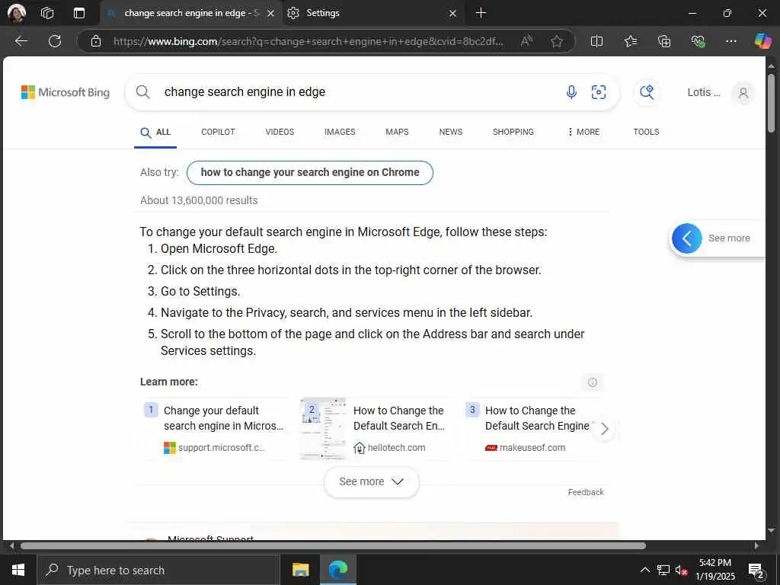Open the Favorites list icon
The image size is (780, 585).
pos(631,41)
